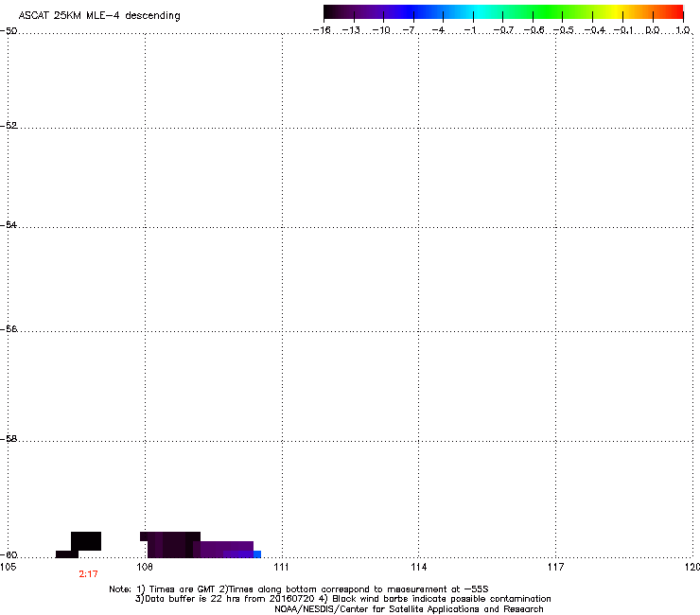Click the 117 longitude axis label
Viewport: 700px width, 615px height.
click(x=555, y=567)
